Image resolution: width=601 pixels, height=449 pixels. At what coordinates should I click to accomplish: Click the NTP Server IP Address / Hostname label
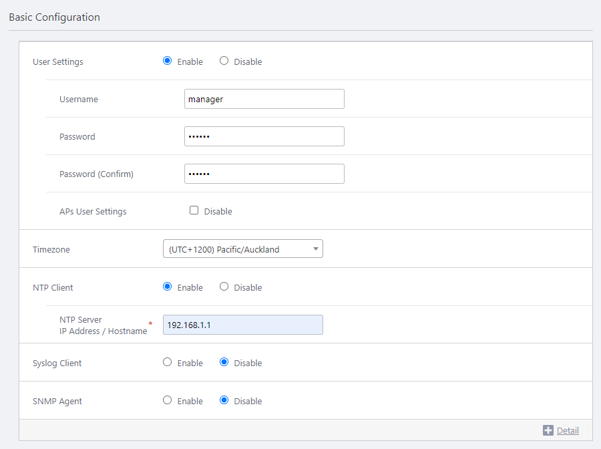click(103, 325)
